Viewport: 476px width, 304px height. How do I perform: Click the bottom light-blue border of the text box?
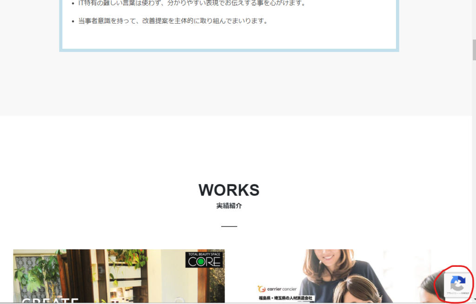point(229,50)
